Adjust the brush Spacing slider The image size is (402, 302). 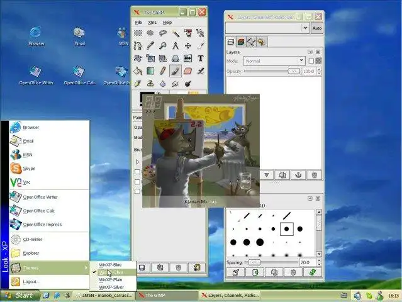click(271, 262)
